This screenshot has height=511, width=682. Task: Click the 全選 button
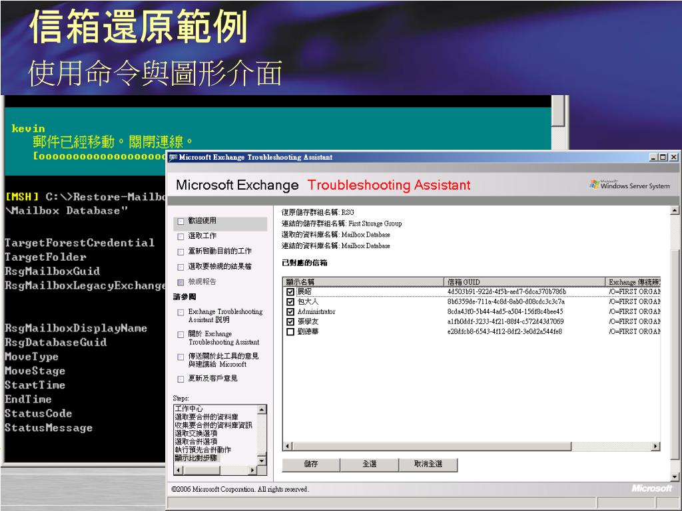pos(369,464)
